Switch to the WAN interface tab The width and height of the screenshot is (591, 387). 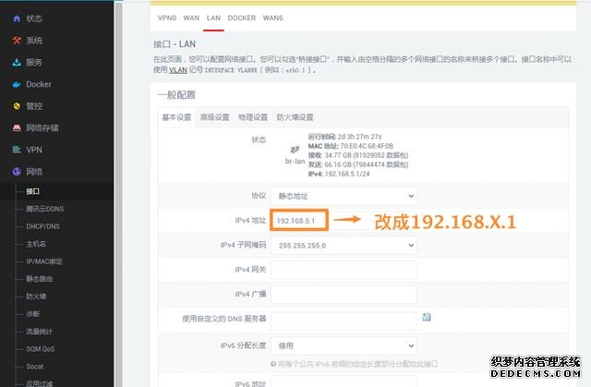(191, 18)
